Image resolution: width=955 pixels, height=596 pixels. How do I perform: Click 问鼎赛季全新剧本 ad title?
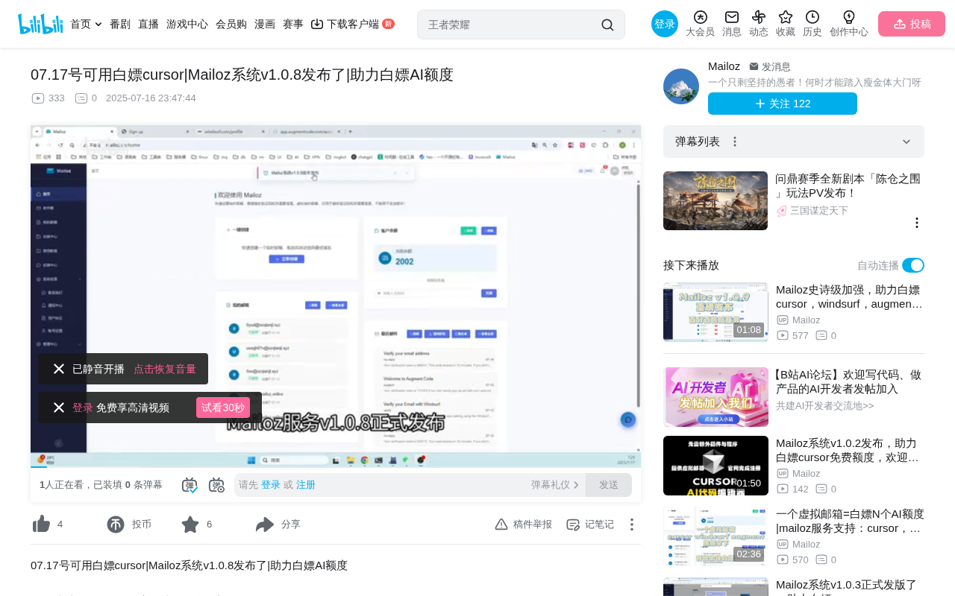pyautogui.click(x=848, y=186)
